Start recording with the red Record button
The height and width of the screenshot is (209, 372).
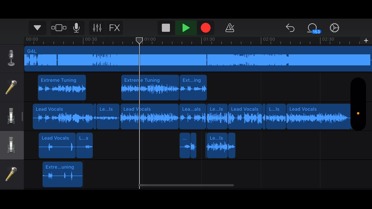click(205, 28)
